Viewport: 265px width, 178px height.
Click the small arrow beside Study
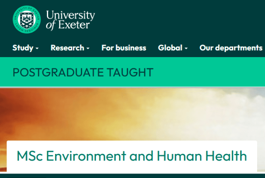[x=37, y=48]
